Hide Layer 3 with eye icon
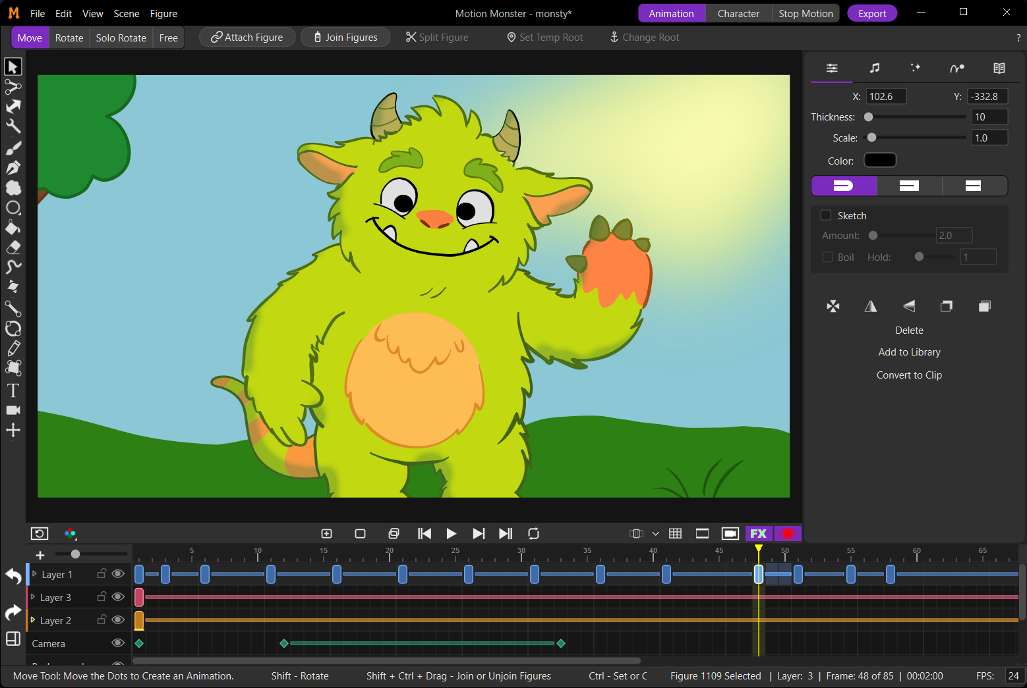Screen dimensions: 1027x688 point(118,596)
